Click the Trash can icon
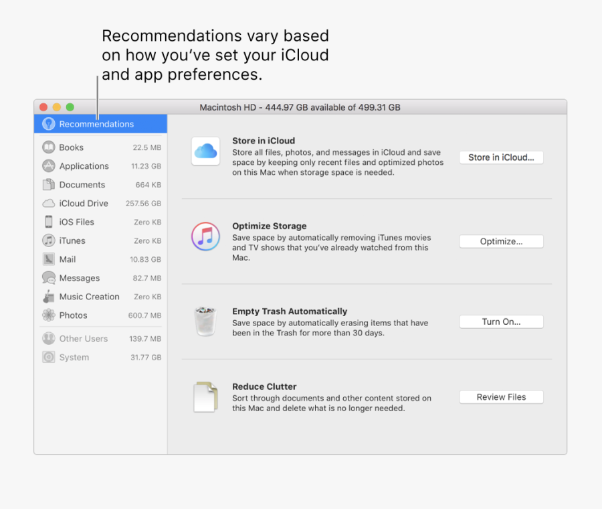This screenshot has width=602, height=509. (x=205, y=321)
